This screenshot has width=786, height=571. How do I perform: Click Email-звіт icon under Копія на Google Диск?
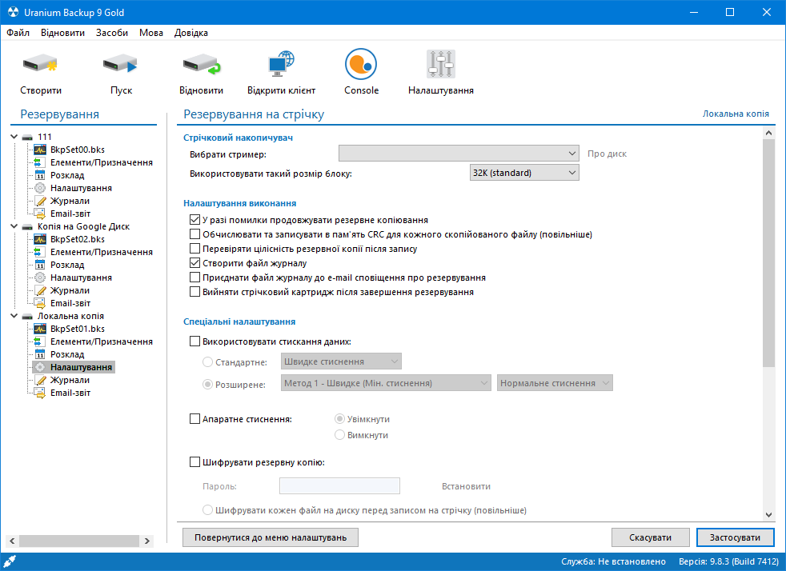pyautogui.click(x=40, y=304)
